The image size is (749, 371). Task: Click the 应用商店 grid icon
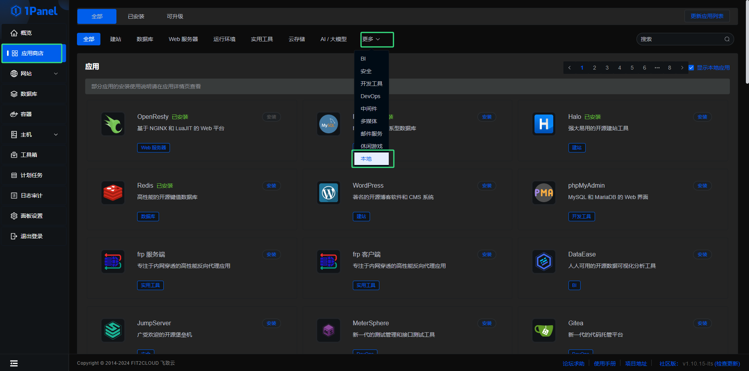15,53
